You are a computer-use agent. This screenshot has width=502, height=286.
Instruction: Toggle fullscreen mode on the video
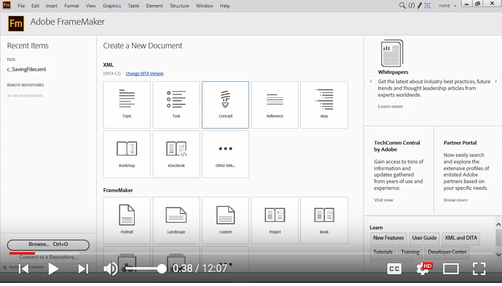[x=479, y=269]
